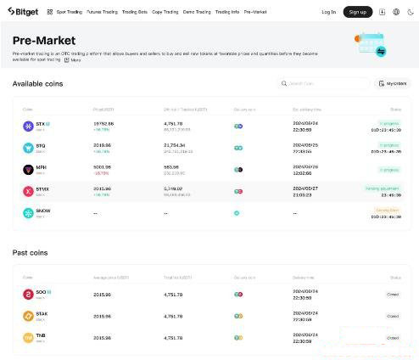The width and height of the screenshot is (419, 360).
Task: Click the Sign up button
Action: (x=358, y=12)
